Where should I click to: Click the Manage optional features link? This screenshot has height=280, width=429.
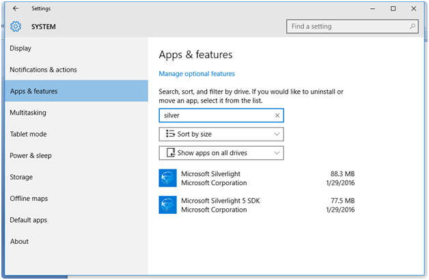click(197, 74)
